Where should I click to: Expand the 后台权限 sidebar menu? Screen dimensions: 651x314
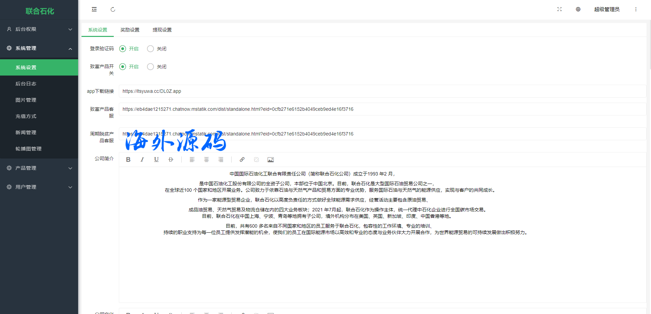39,29
